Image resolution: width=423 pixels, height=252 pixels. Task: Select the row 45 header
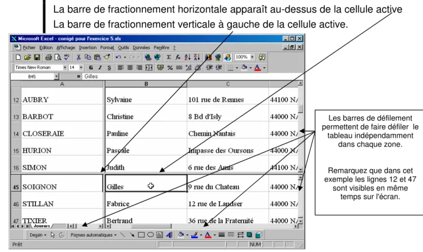click(x=16, y=183)
